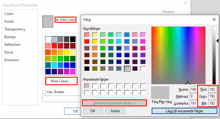Pick a hue in the rainbow color spectrum
Viewport: 220px width, 119px height.
178,55
